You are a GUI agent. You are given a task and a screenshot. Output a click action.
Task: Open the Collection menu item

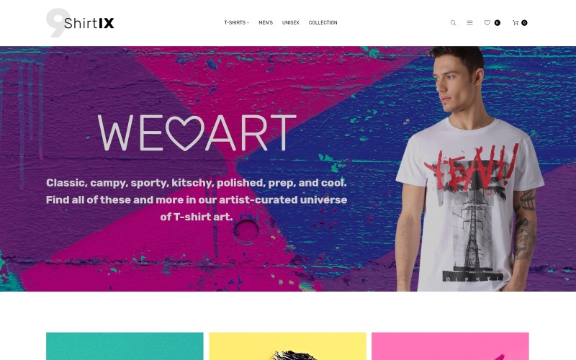(x=323, y=23)
